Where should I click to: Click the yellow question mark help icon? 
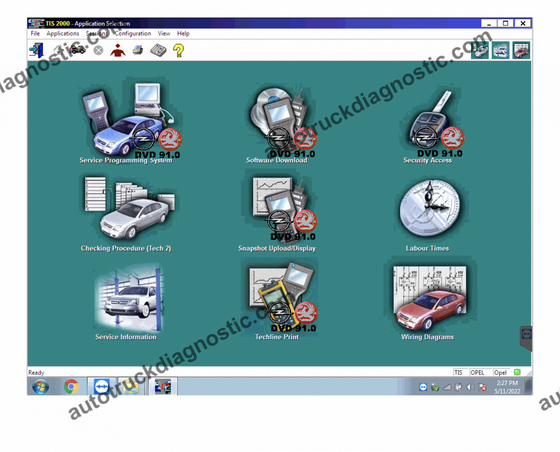pyautogui.click(x=178, y=50)
